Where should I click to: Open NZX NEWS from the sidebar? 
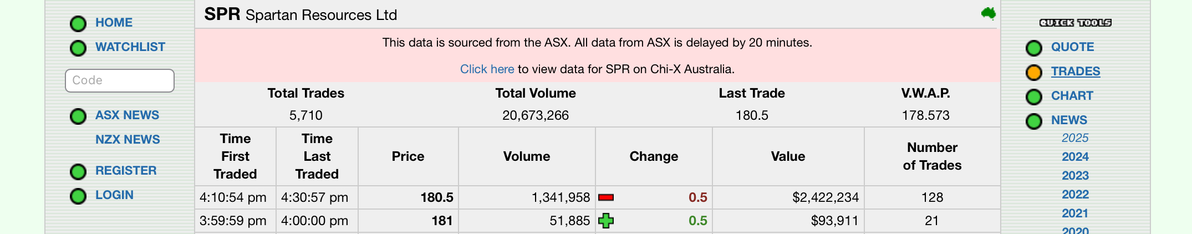128,140
